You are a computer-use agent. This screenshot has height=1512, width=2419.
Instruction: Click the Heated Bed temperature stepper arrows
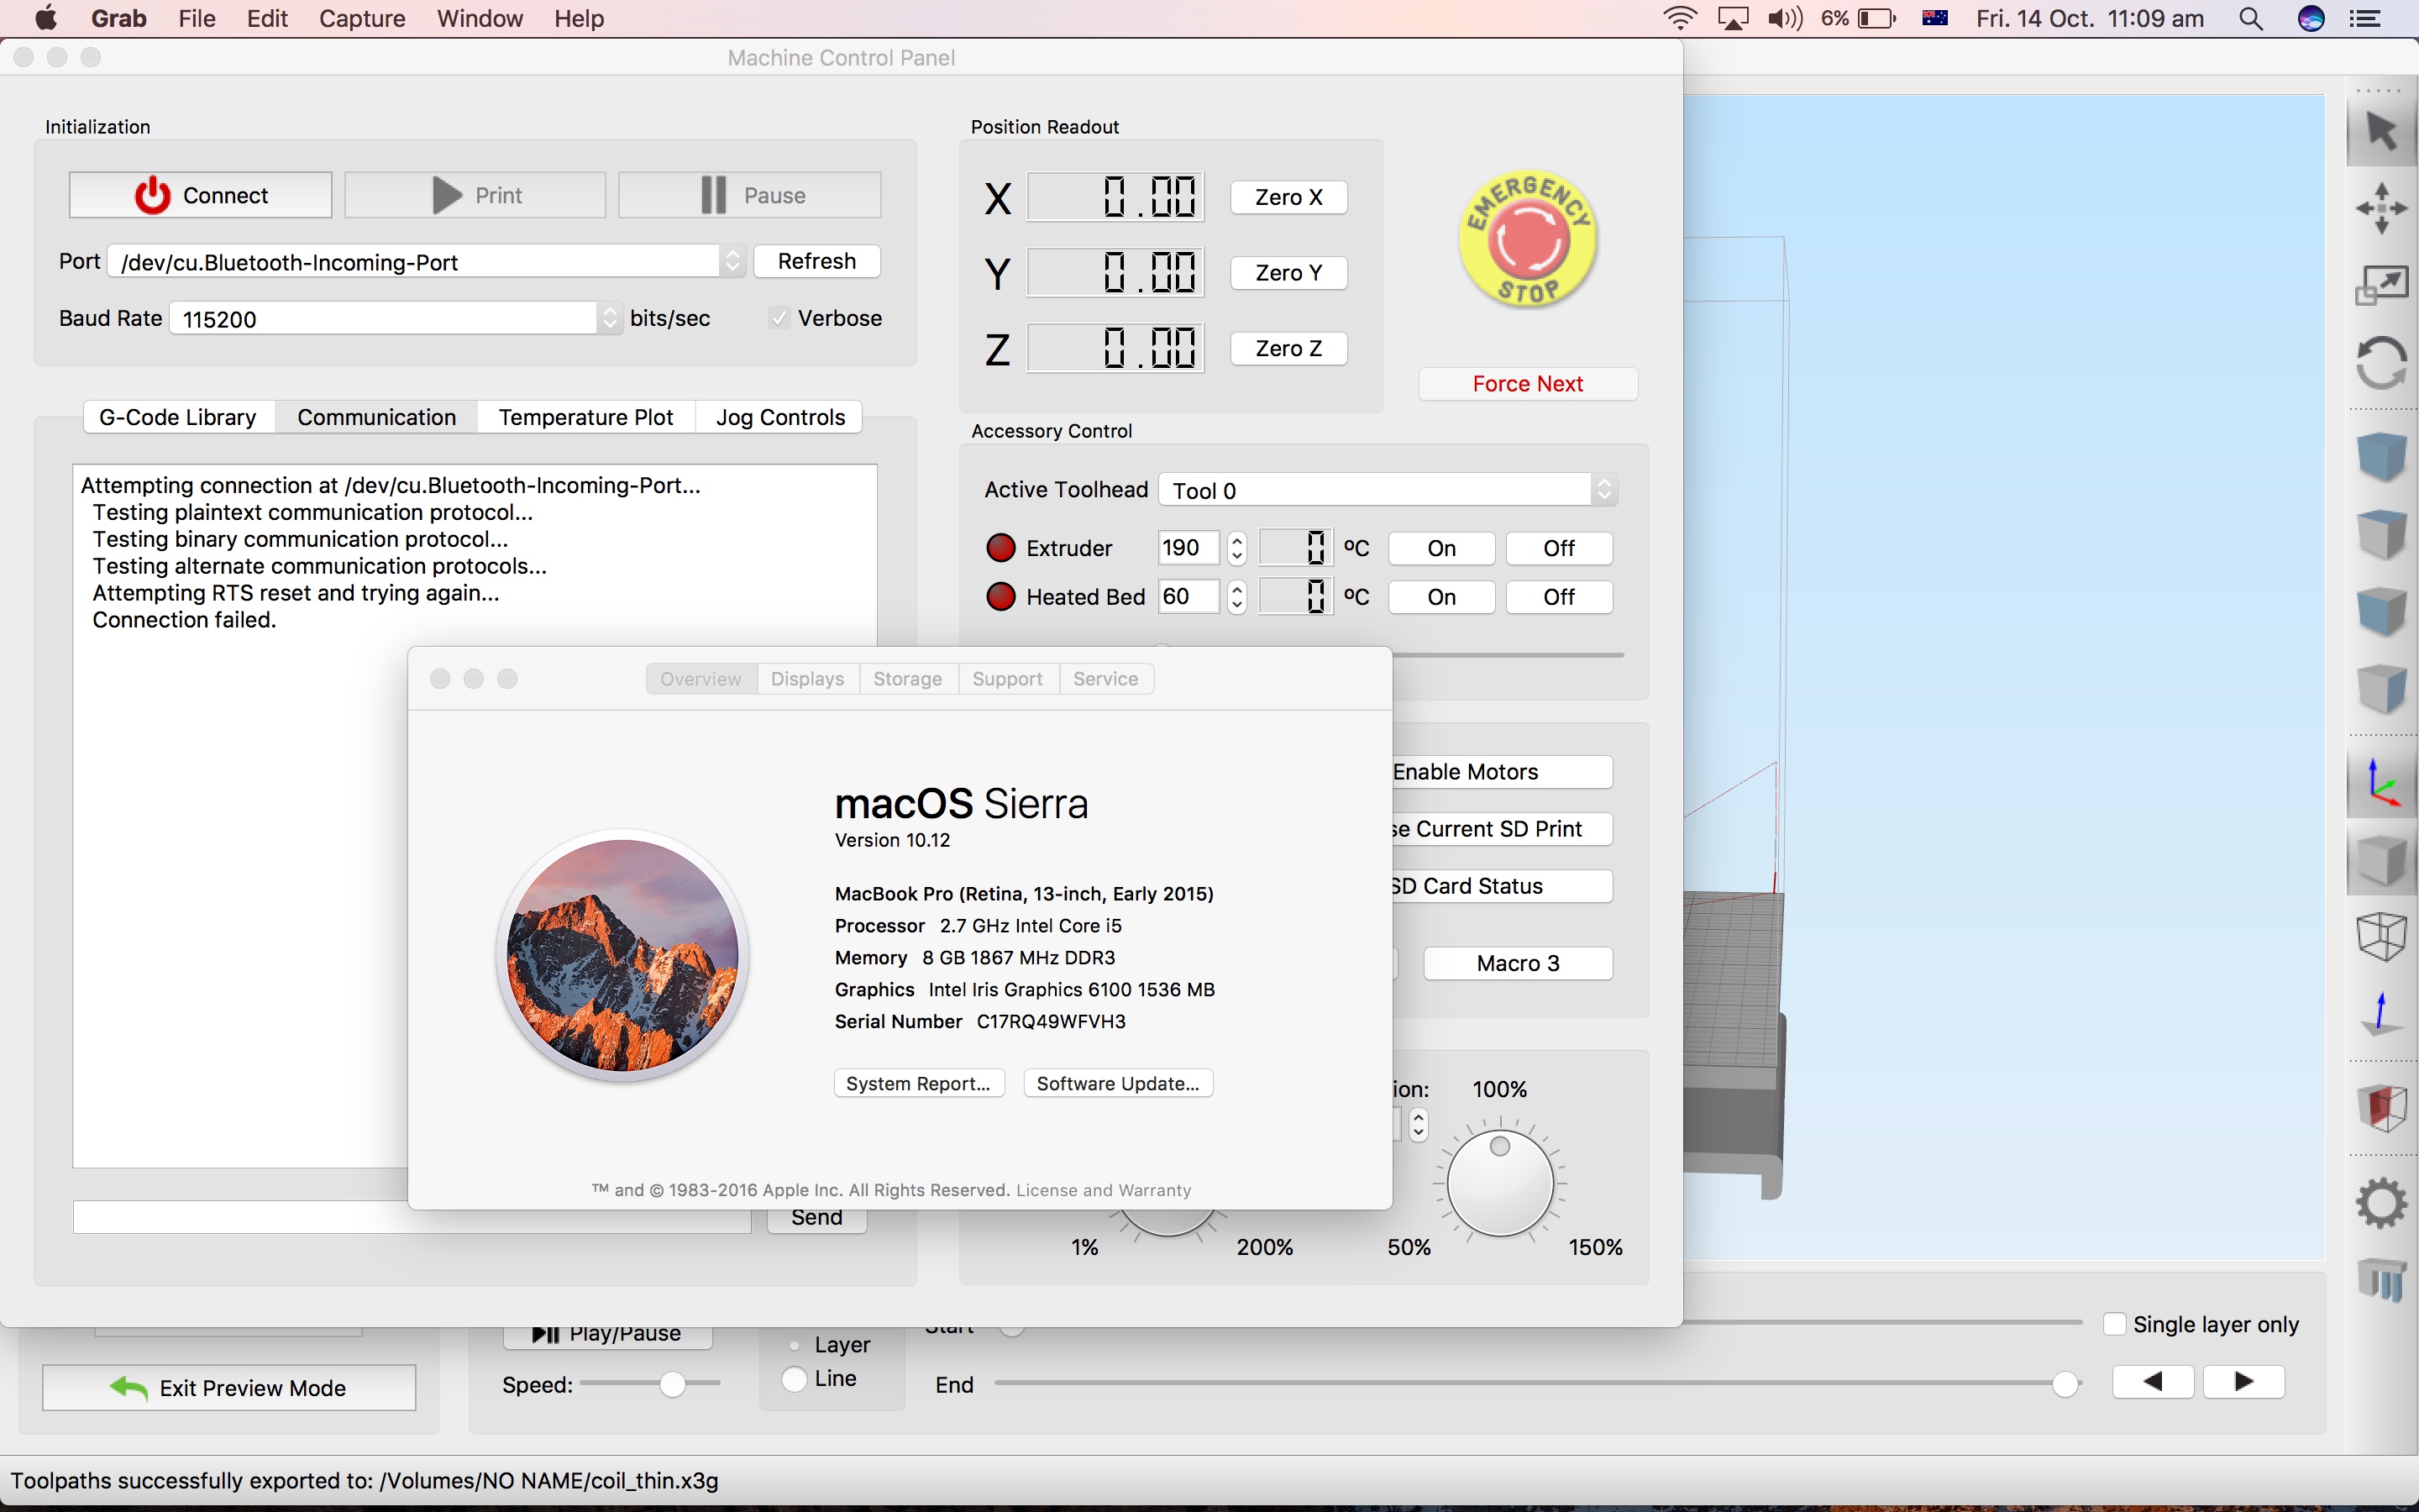coord(1236,597)
